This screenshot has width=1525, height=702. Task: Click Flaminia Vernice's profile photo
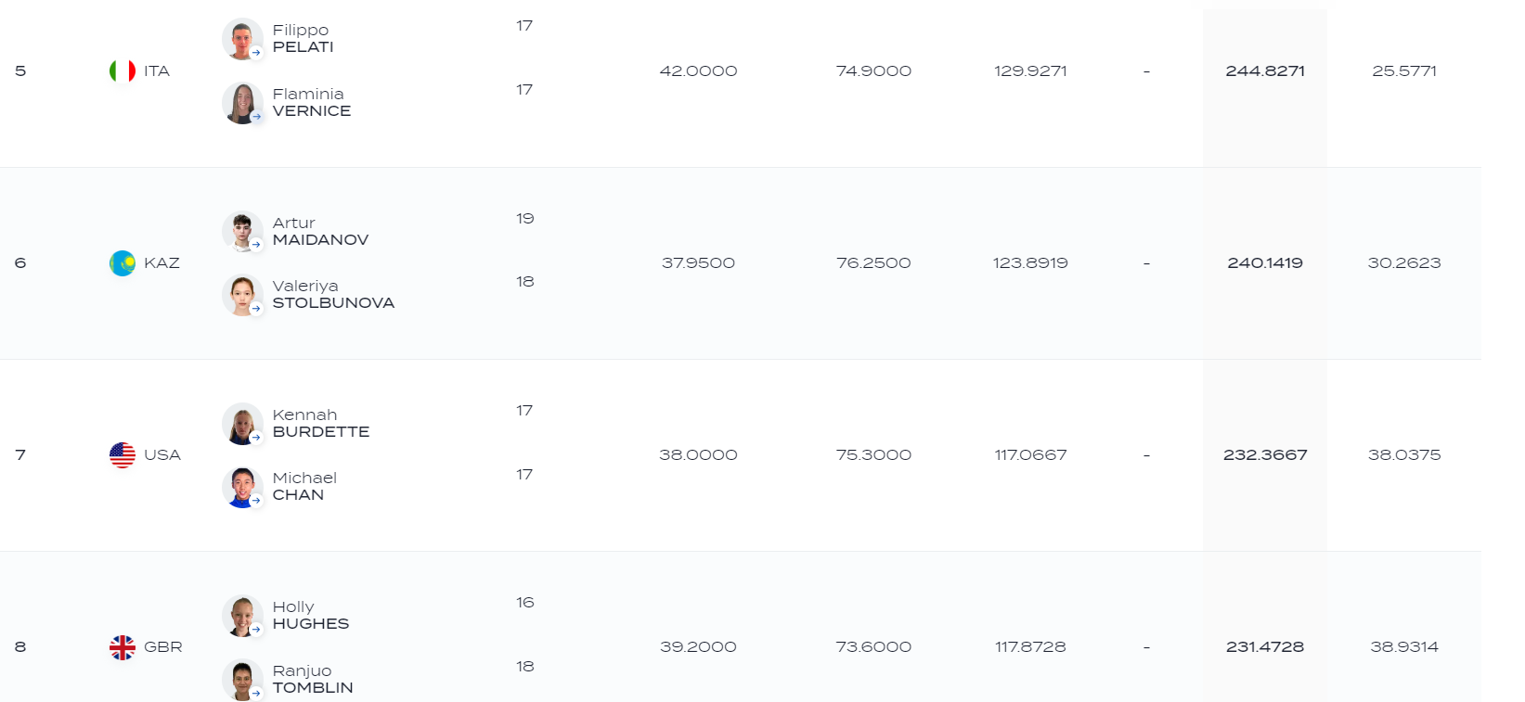[242, 103]
